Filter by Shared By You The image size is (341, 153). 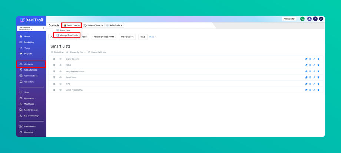click(x=75, y=52)
